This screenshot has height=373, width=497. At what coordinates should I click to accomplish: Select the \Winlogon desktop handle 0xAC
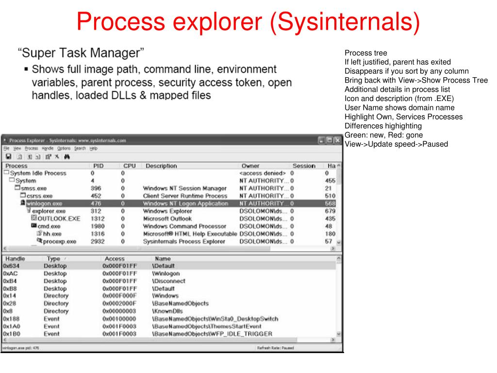coord(169,273)
